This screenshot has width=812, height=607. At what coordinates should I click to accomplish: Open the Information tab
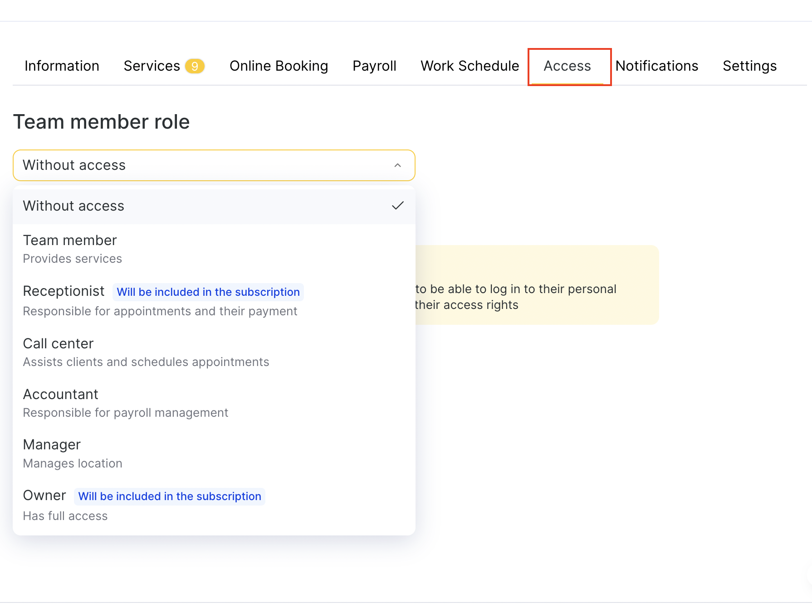(62, 66)
